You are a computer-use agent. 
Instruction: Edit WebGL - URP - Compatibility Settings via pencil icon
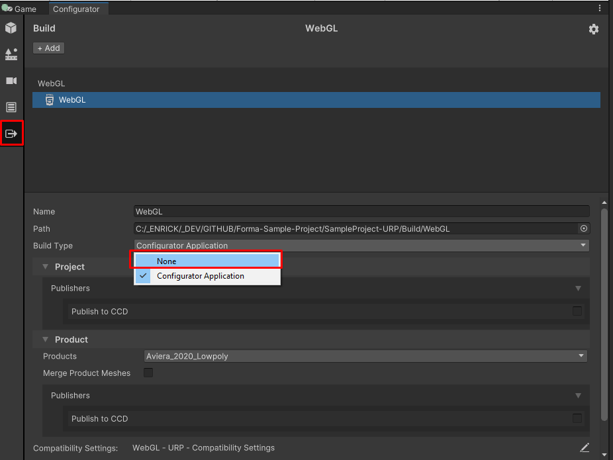pos(584,448)
